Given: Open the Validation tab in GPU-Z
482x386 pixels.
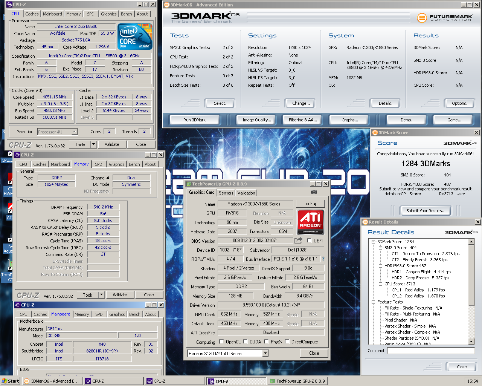Looking at the screenshot, I should click(246, 193).
